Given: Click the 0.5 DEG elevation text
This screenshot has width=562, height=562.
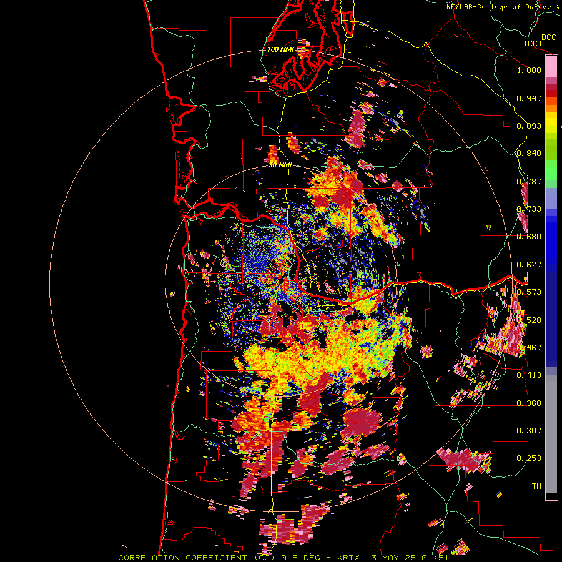Looking at the screenshot, I should [x=301, y=558].
